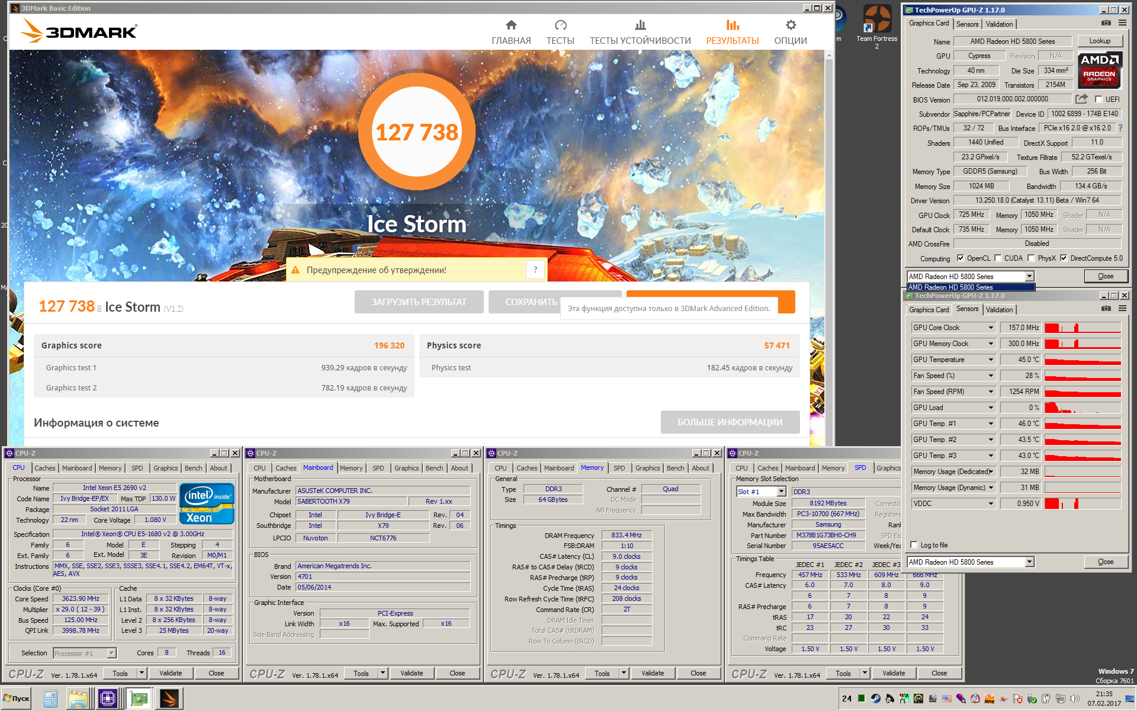Open the Пуск Start menu
The height and width of the screenshot is (711, 1137).
coord(16,699)
